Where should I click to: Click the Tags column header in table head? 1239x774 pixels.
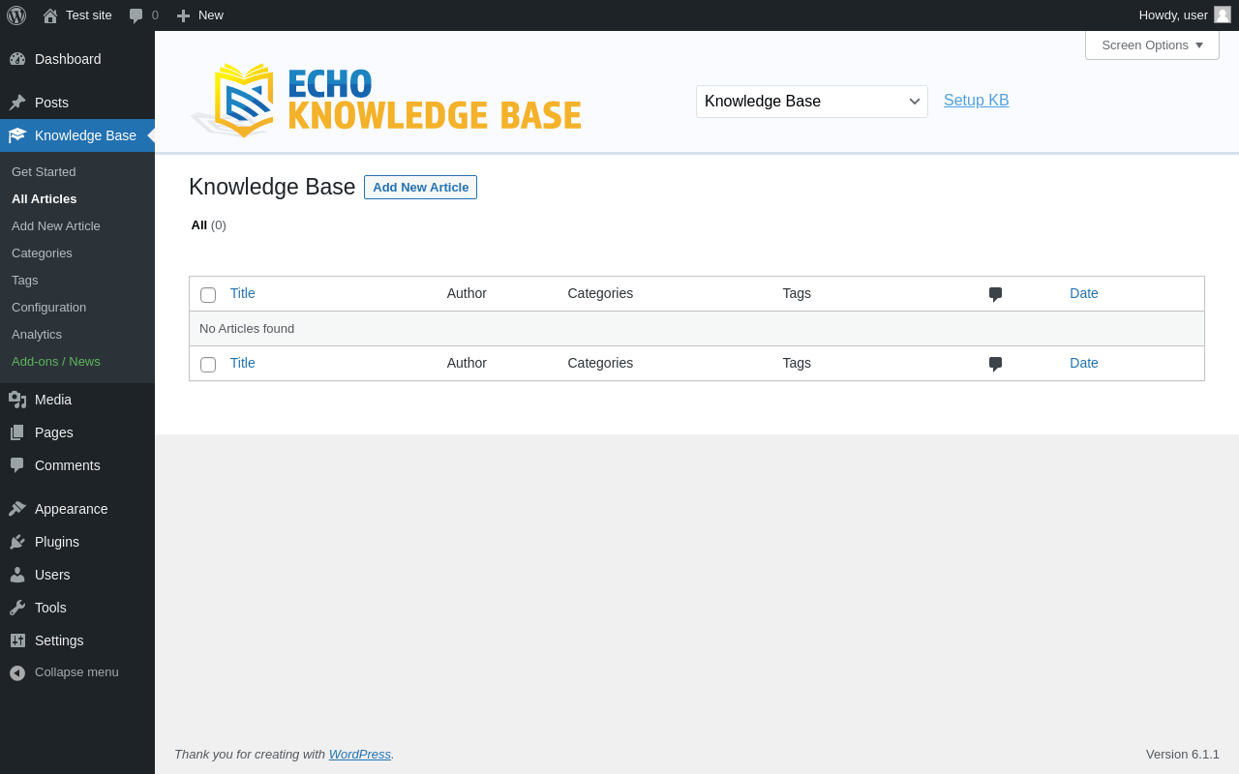pyautogui.click(x=797, y=293)
